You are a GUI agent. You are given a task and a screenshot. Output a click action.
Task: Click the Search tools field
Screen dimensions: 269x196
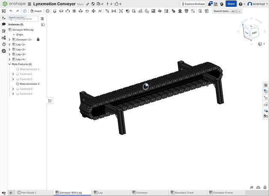[227, 11]
